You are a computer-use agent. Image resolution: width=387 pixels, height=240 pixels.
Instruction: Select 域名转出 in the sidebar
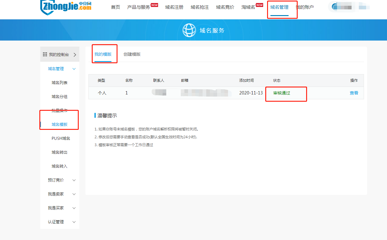point(59,153)
